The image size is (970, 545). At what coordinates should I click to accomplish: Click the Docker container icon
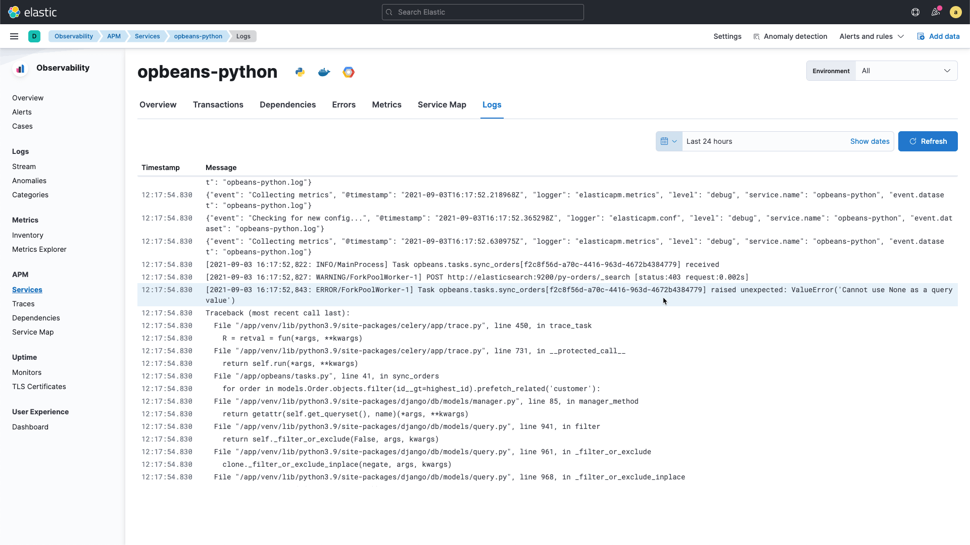(324, 72)
